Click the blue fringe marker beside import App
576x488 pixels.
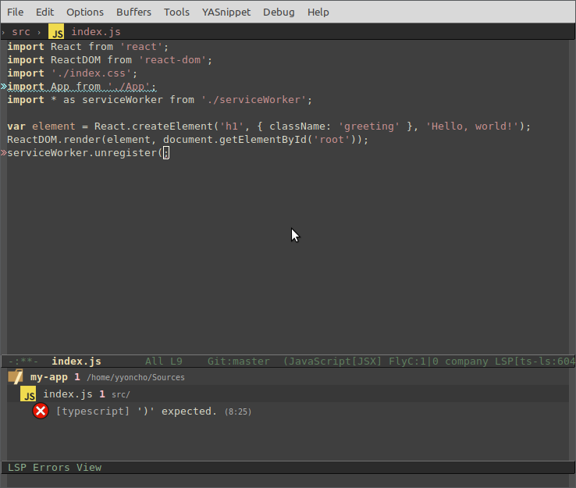coord(3,87)
